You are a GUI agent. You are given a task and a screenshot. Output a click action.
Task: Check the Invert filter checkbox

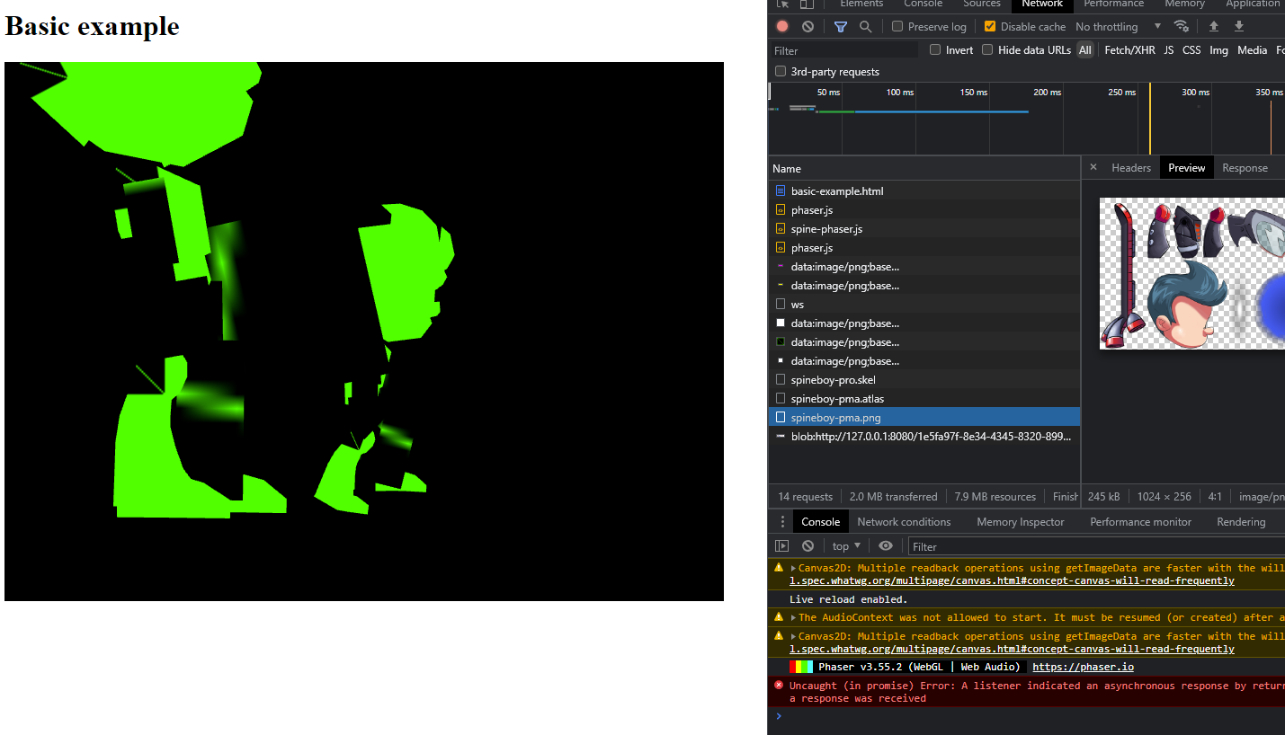[935, 49]
